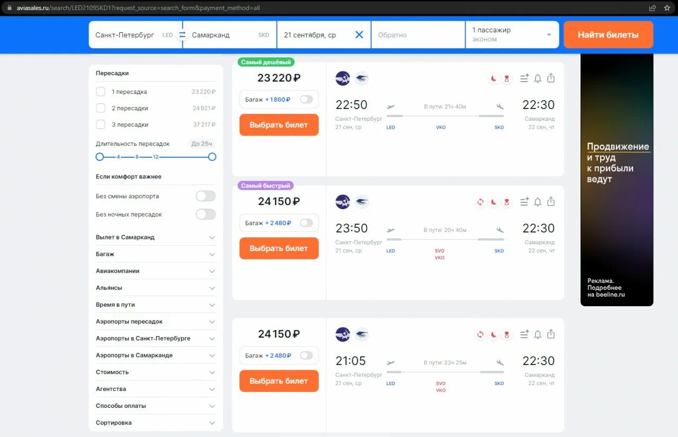Image resolution: width=678 pixels, height=437 pixels.
Task: Share the browser page icon in address bar
Action: click(653, 8)
